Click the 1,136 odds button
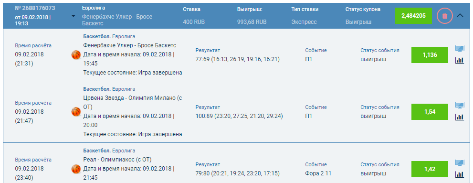Image resolution: width=473 pixels, height=183 pixels. [x=430, y=55]
